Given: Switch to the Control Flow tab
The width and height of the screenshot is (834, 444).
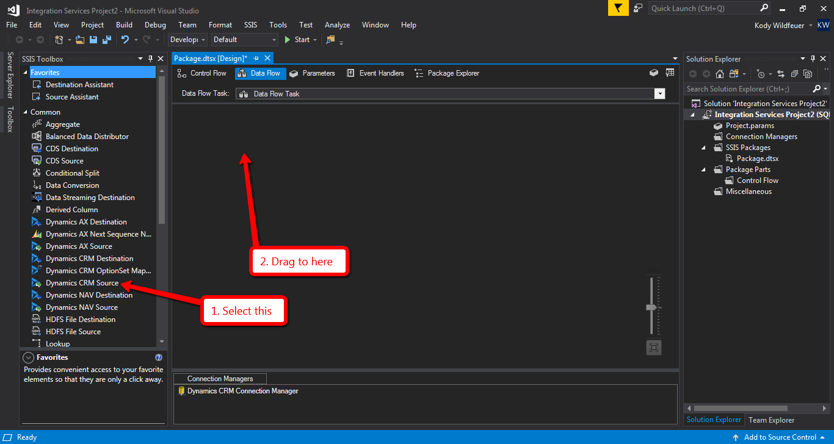Looking at the screenshot, I should tap(202, 73).
